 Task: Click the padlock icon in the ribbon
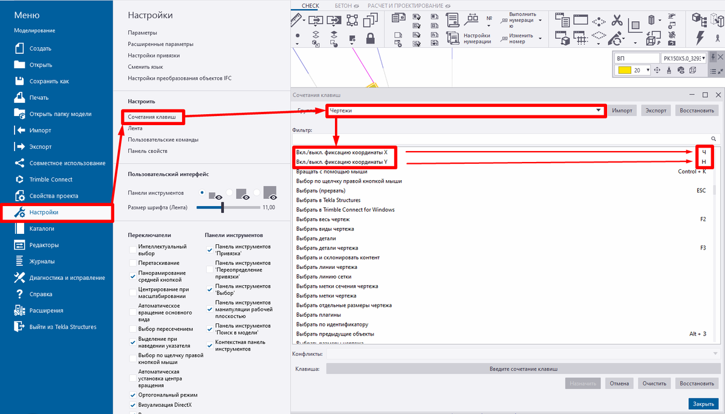tap(370, 38)
